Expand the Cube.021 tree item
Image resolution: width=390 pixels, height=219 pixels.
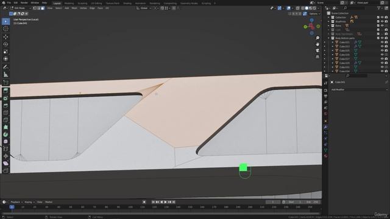[x=333, y=42]
